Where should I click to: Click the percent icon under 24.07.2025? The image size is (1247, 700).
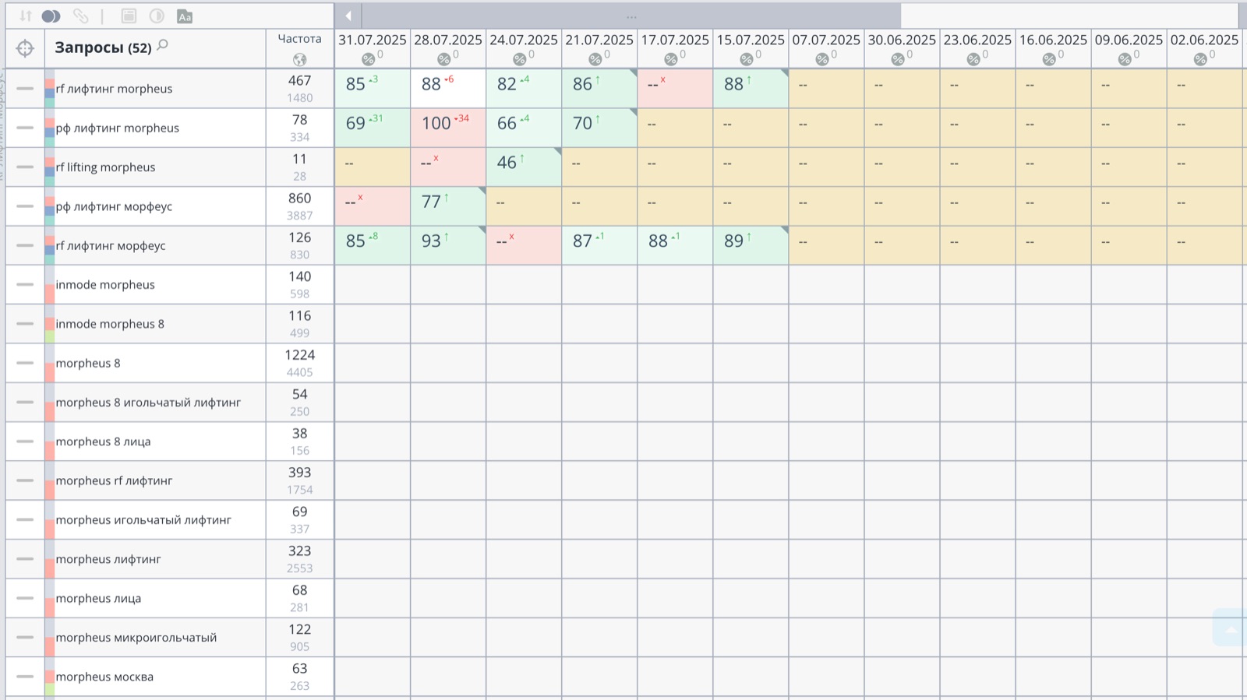point(520,59)
